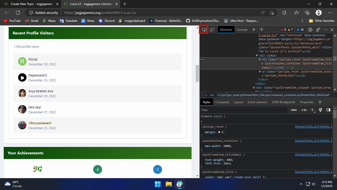
Task: Click the blue 1 achievement badge
Action: click(x=157, y=170)
